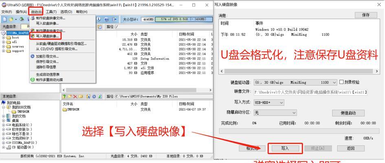Enable the 刻录校验 checkbox
Screen dimensions: 385x163
point(341,82)
